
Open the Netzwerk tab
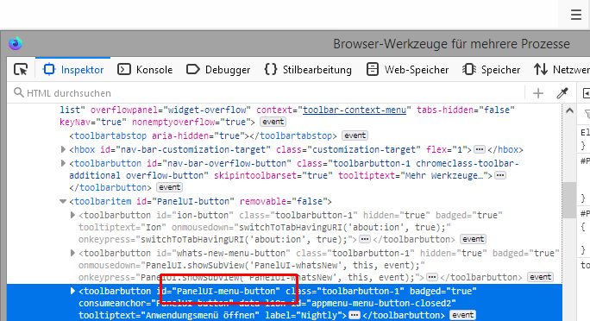pyautogui.click(x=561, y=70)
